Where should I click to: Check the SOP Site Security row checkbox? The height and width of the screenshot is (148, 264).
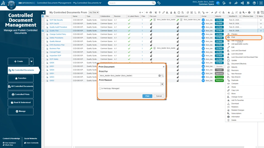tap(43, 20)
